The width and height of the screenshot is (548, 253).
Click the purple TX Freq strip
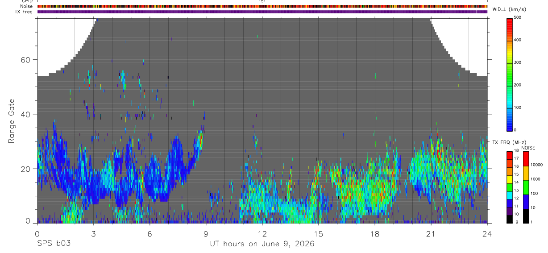[x=262, y=12]
